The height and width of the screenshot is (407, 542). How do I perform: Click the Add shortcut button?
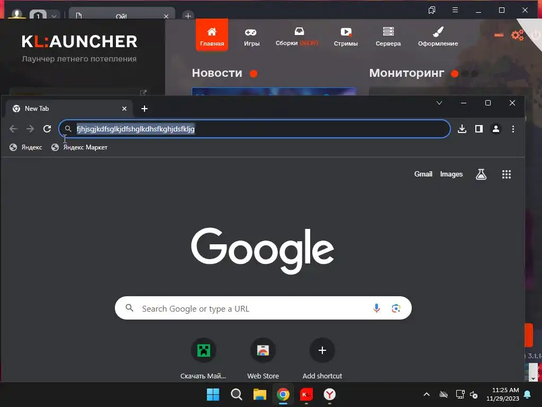(322, 359)
